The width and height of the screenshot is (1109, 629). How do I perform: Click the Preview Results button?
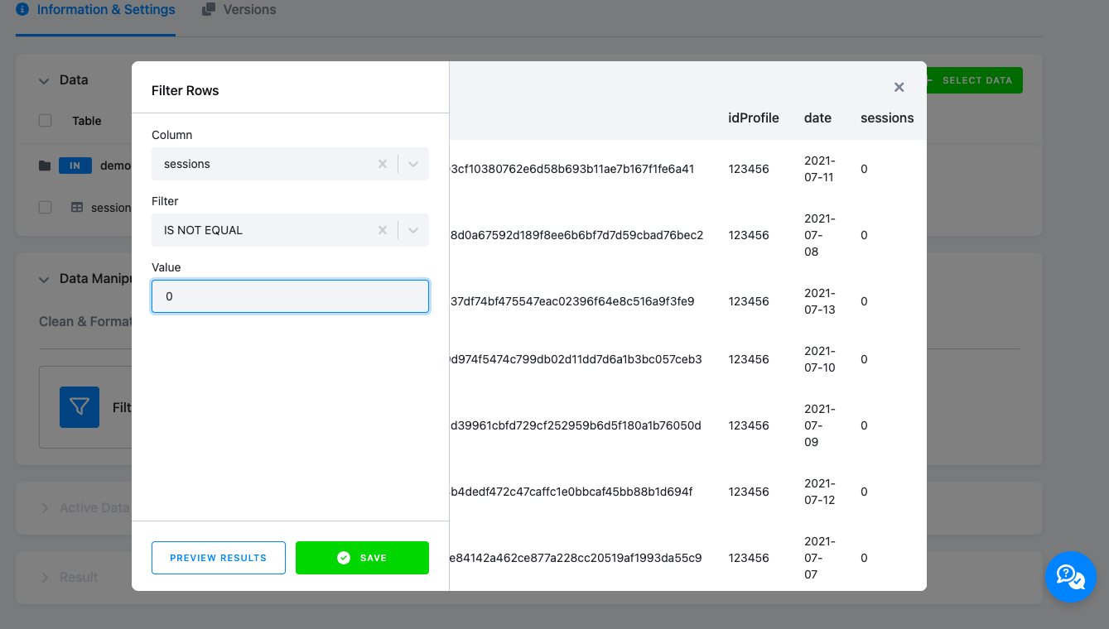(218, 557)
